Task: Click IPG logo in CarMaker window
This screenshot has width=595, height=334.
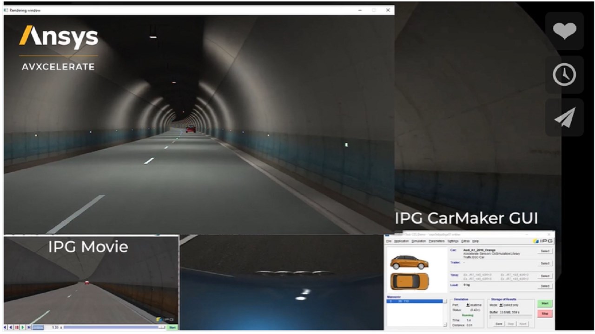Action: 542,241
